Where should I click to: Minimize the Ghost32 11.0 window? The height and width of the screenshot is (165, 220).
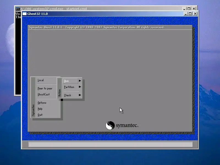click(185, 14)
